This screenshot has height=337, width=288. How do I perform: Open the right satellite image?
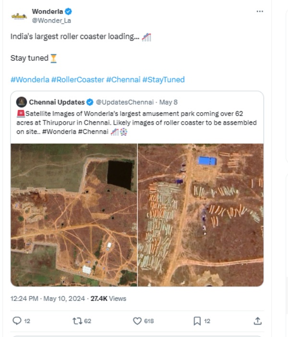201,215
